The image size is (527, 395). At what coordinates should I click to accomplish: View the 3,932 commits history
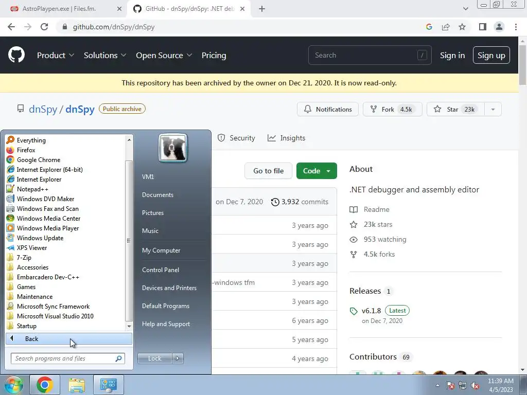[x=300, y=202]
